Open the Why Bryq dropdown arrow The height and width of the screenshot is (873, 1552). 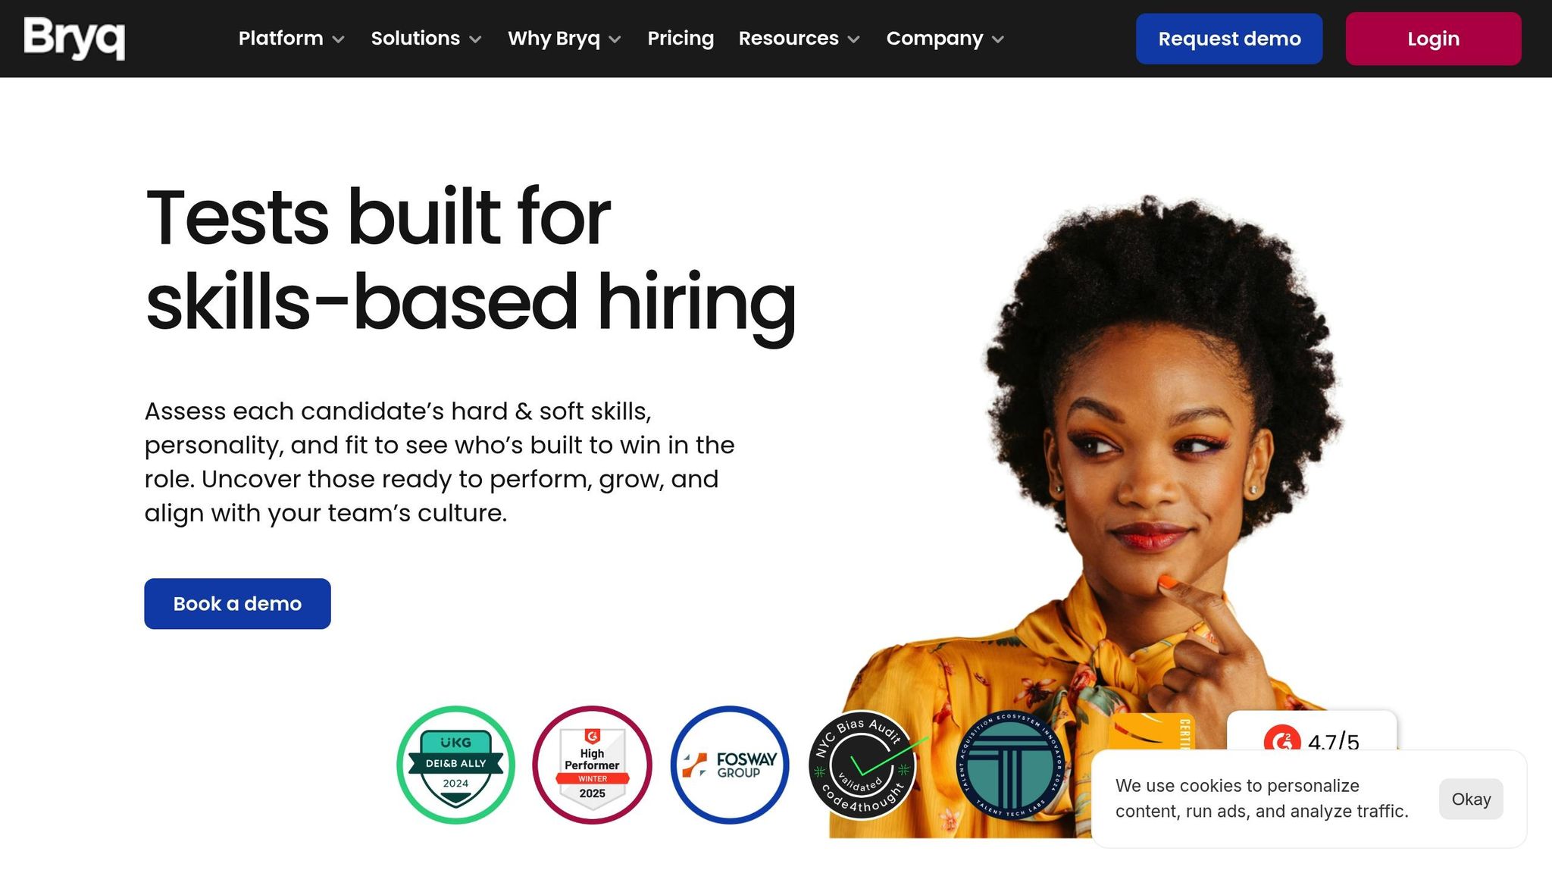tap(615, 39)
